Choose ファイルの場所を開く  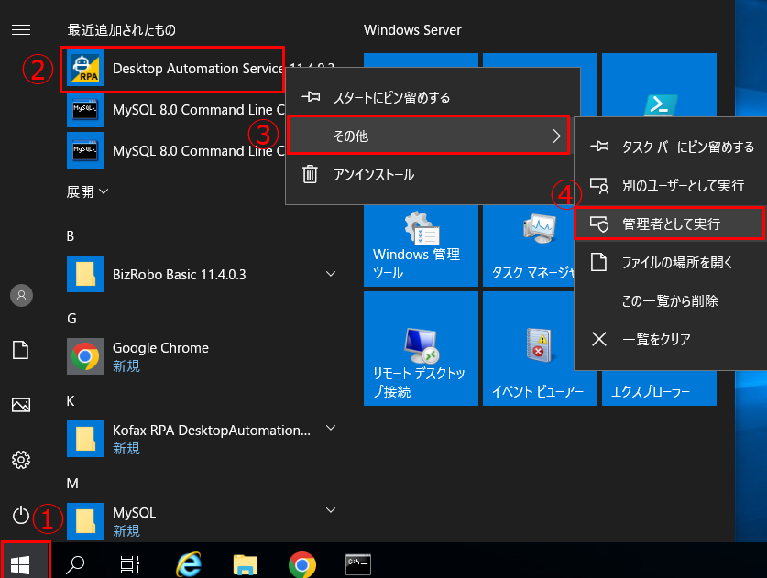[x=671, y=263]
